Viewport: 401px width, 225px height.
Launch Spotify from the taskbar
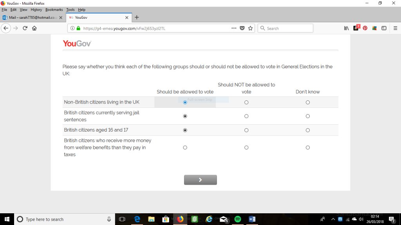(x=238, y=219)
